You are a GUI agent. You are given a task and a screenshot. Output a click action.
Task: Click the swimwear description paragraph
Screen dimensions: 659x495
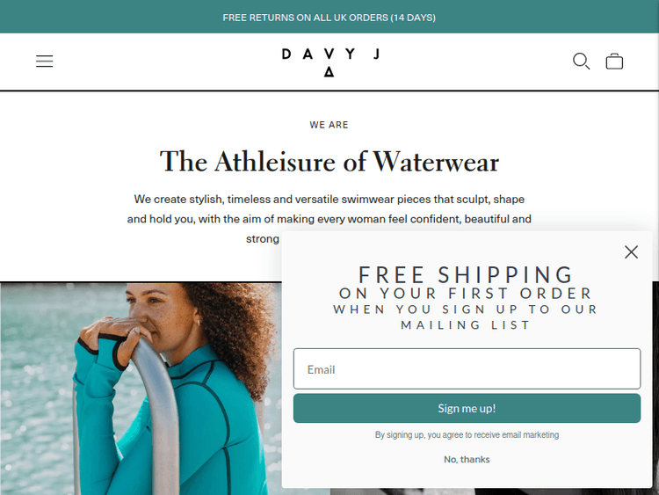point(329,219)
